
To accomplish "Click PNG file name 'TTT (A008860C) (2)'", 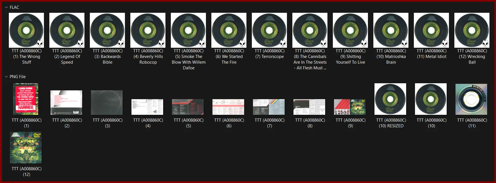I will pyautogui.click(x=67, y=123).
